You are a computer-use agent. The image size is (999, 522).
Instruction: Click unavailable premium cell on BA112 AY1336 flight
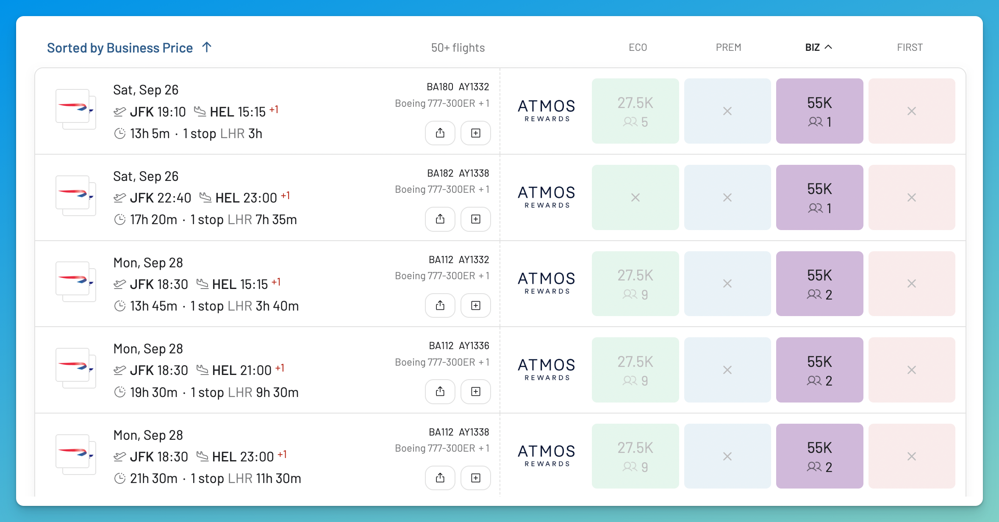tap(727, 370)
